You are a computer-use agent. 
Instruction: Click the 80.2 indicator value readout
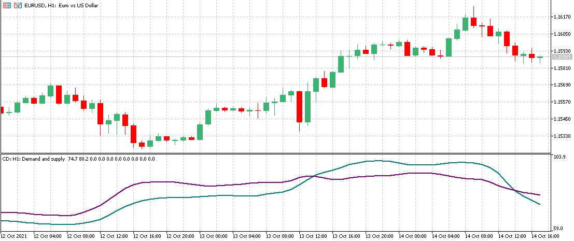pos(84,159)
